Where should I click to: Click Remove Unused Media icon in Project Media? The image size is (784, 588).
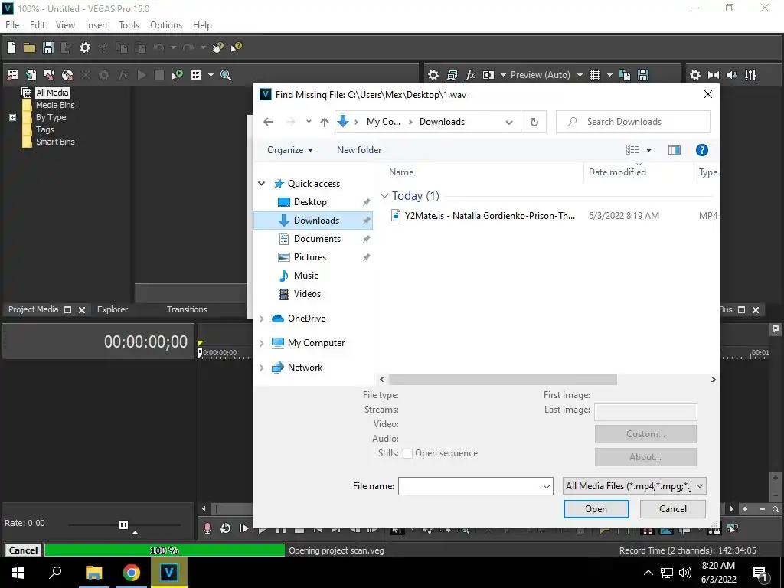(12, 75)
